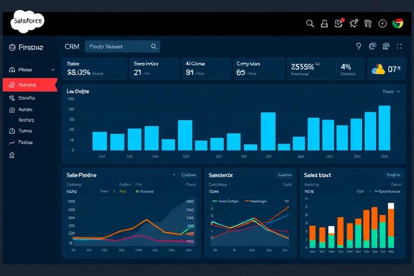The image size is (414, 276).
Task: Click the 2555% value
Action: 302,66
